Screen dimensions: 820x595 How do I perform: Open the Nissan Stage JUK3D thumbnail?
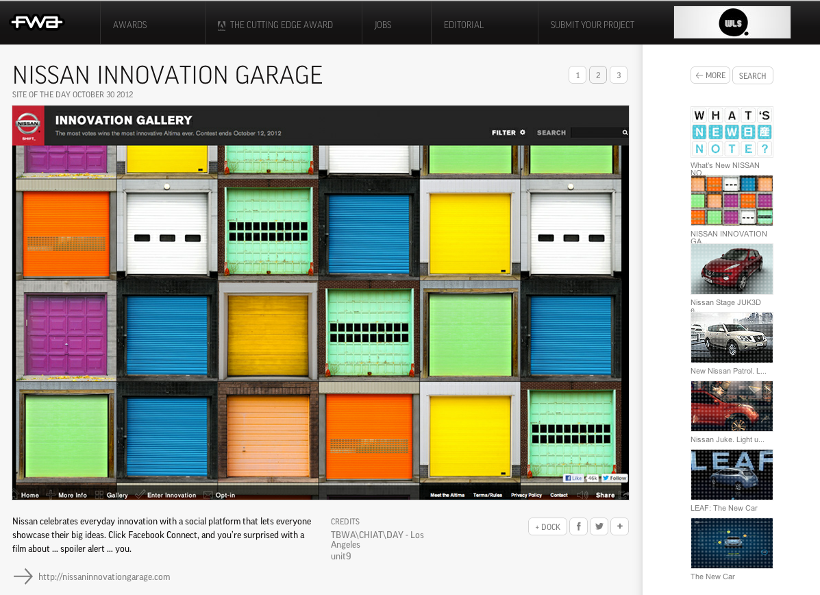[x=732, y=269]
